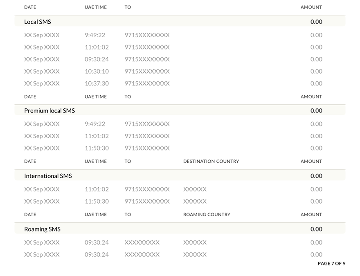Select 11:50:30 time under Premium local SMS
Image resolution: width=360 pixels, height=276 pixels.
(x=97, y=148)
